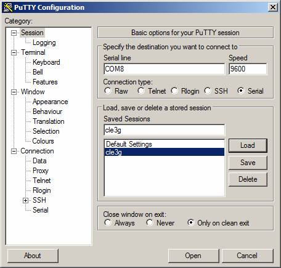The image size is (281, 268).
Task: Select SSH connection type radio button
Action: 208,91
